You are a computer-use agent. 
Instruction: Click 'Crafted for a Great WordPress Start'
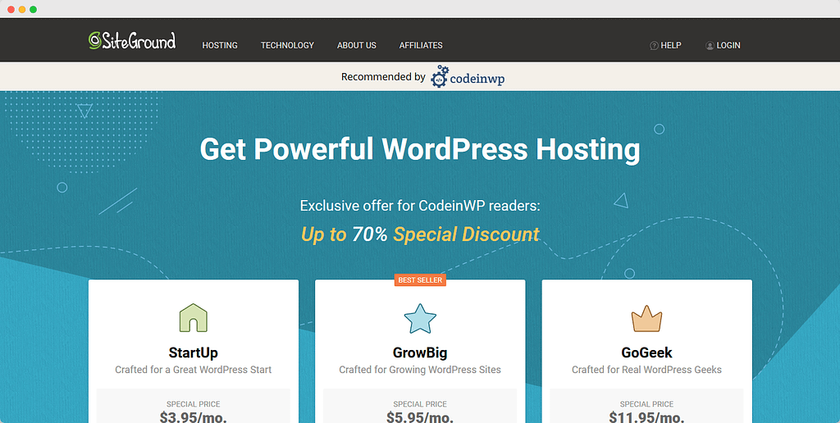click(194, 370)
